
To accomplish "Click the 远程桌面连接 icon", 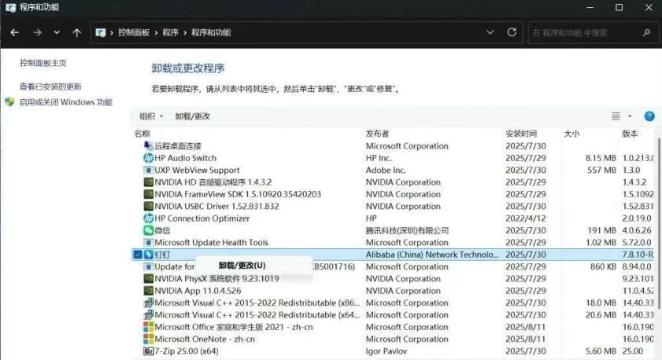I will [148, 146].
